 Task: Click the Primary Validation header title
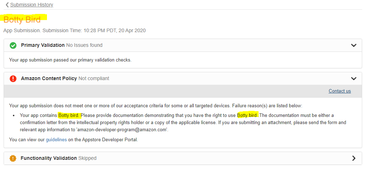click(x=43, y=45)
